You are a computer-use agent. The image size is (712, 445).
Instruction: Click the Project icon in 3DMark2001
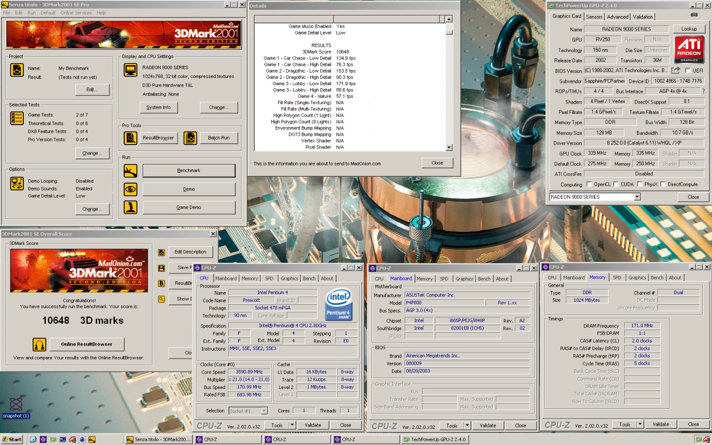[17, 70]
